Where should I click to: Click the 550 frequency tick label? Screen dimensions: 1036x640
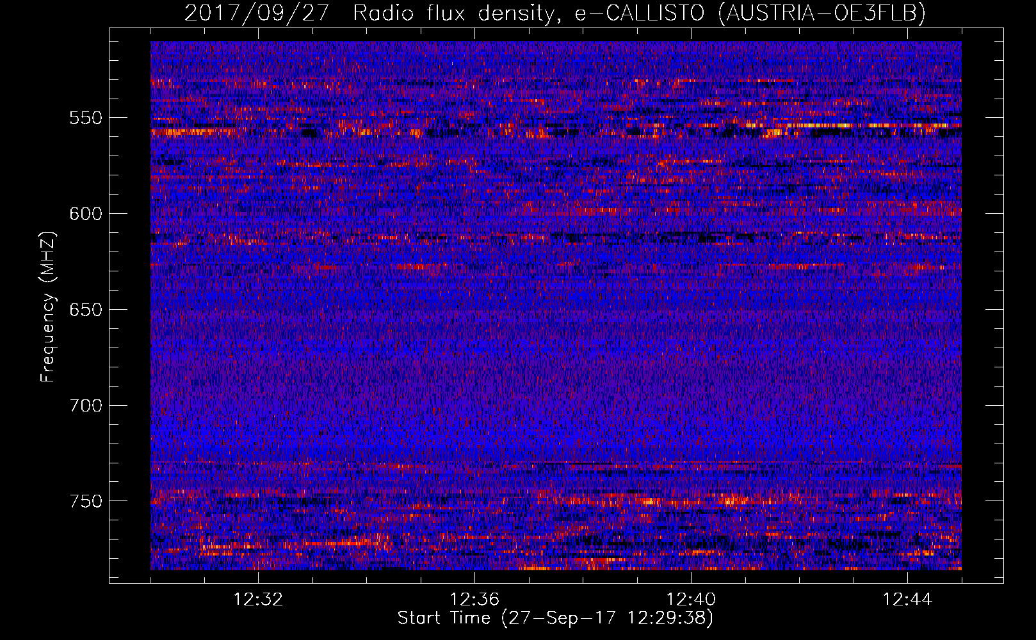(86, 118)
